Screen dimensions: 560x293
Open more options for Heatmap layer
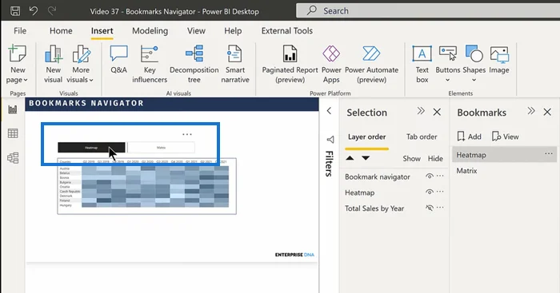[440, 192]
